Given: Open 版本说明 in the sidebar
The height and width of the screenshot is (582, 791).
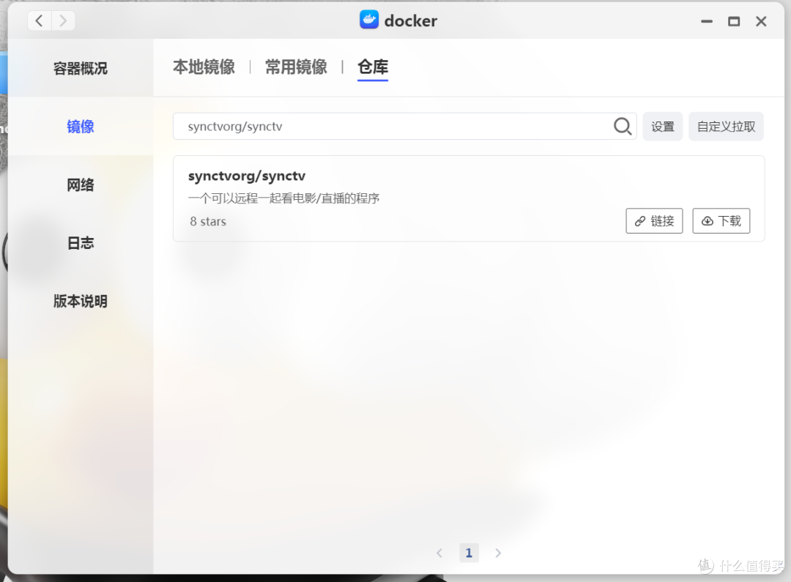Looking at the screenshot, I should pos(81,301).
